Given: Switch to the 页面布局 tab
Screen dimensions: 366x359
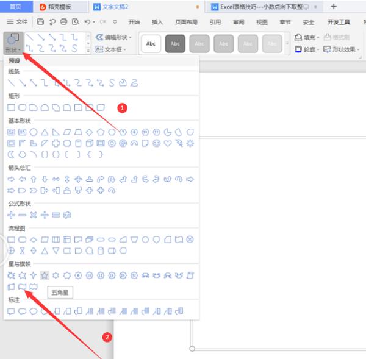Looking at the screenshot, I should click(186, 22).
